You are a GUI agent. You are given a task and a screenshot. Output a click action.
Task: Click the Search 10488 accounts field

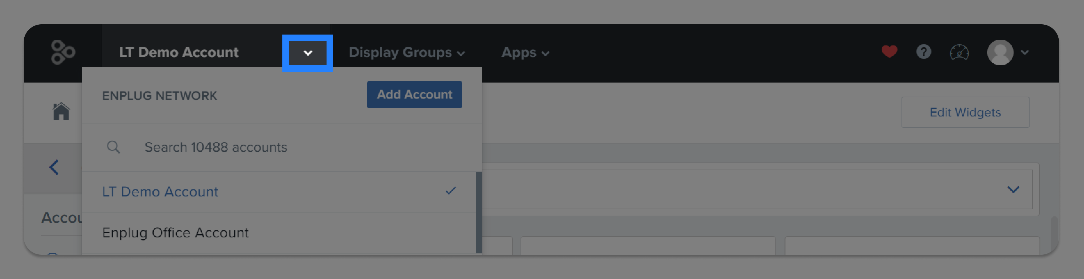tap(282, 147)
